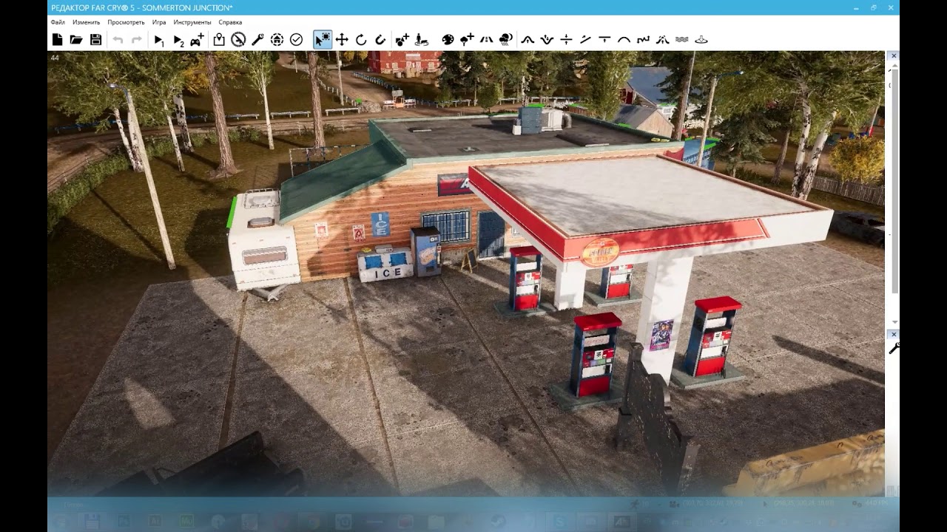
Task: Select the set terrain height tool
Action: [566, 40]
